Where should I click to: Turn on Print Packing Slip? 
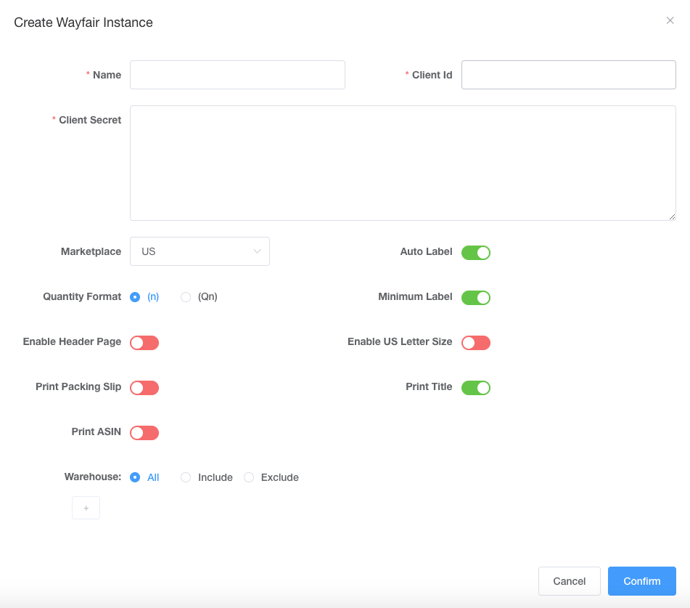[144, 388]
